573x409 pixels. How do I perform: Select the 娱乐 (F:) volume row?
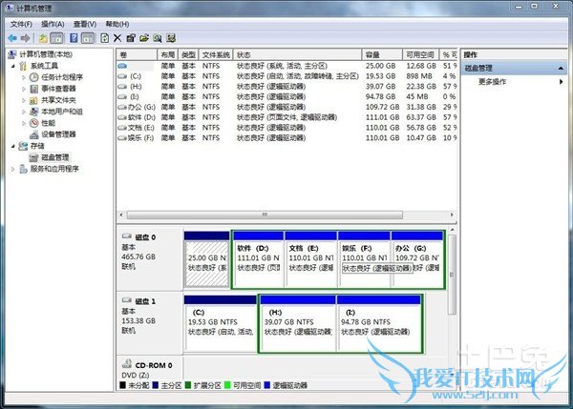(x=286, y=138)
